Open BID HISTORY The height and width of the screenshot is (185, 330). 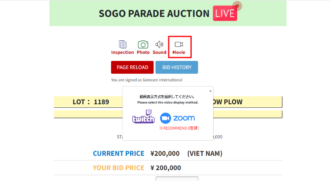[x=177, y=67]
